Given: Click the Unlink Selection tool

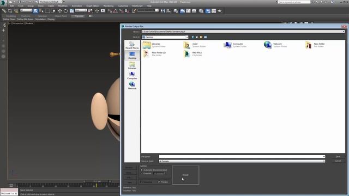Looking at the screenshot, I should pyautogui.click(x=10, y=11).
